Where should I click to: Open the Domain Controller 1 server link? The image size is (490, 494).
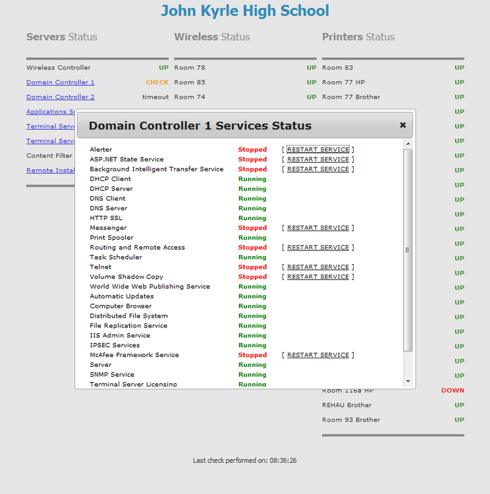(x=60, y=82)
